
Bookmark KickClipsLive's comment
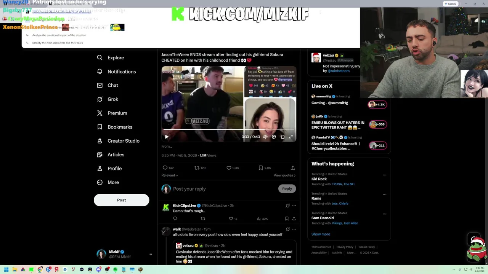(x=287, y=218)
